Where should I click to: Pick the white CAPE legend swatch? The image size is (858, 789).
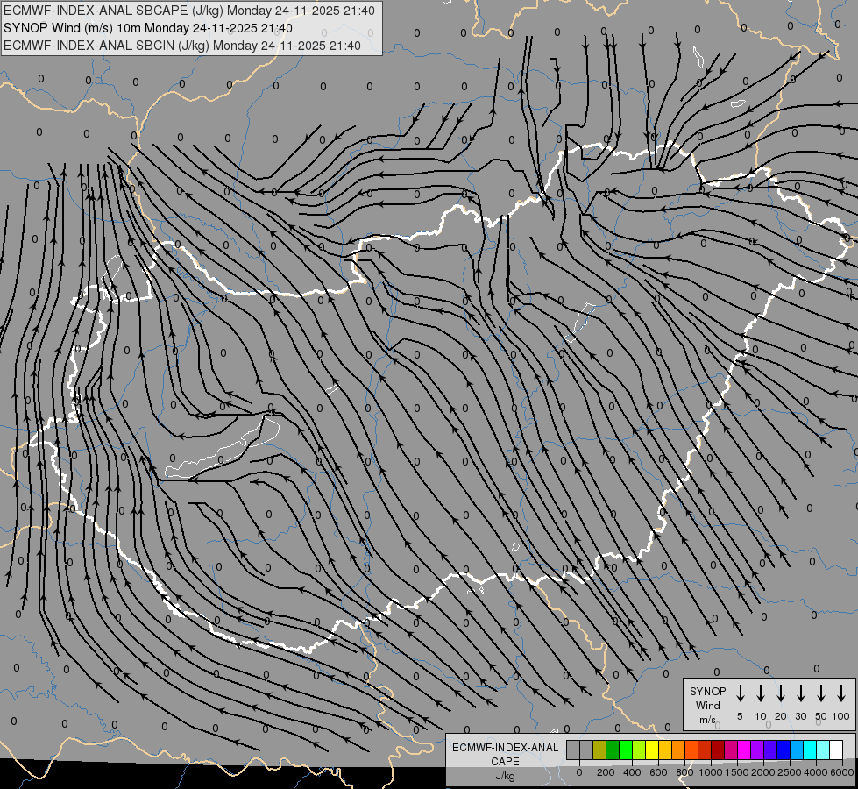[x=836, y=750]
